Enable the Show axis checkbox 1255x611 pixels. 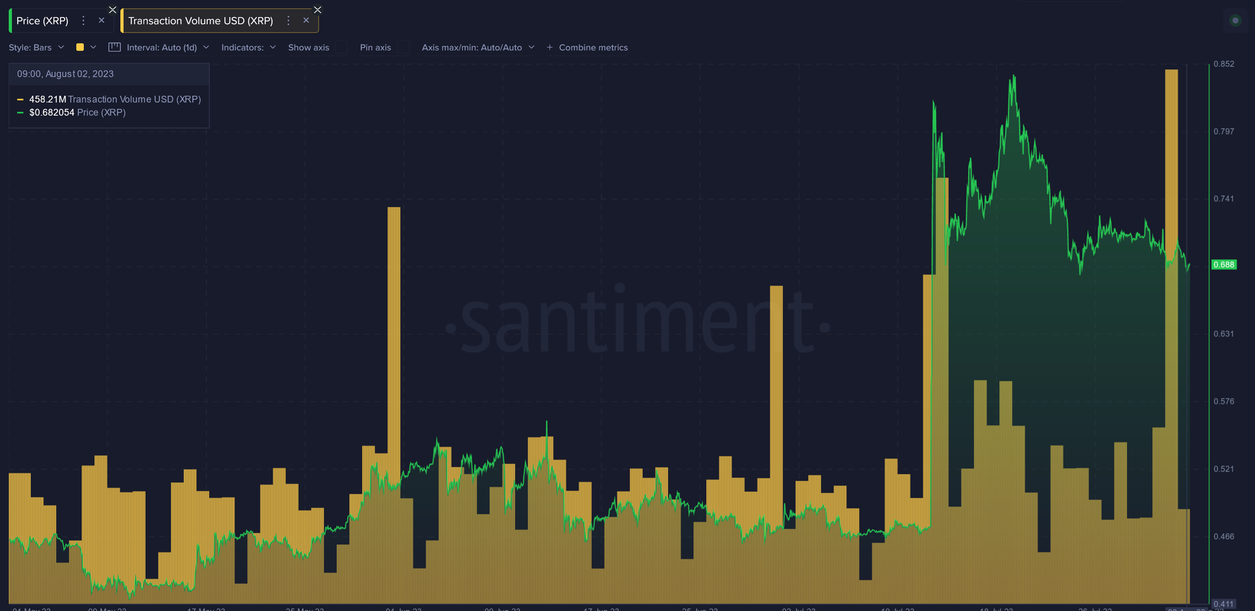coord(341,47)
